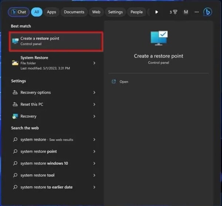Click Open in the preview pane
Image resolution: width=222 pixels, height=206 pixels.
[124, 82]
